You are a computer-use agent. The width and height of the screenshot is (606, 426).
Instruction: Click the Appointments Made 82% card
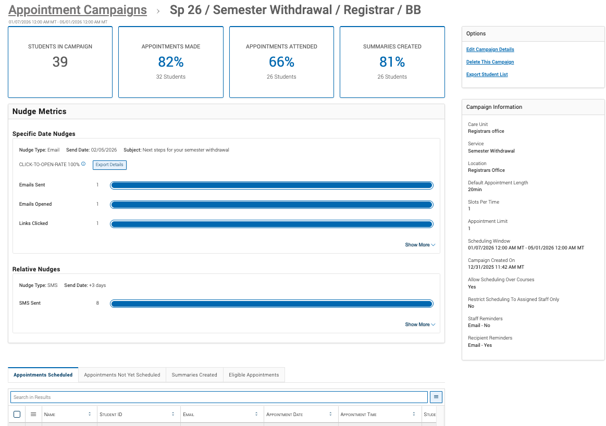171,62
